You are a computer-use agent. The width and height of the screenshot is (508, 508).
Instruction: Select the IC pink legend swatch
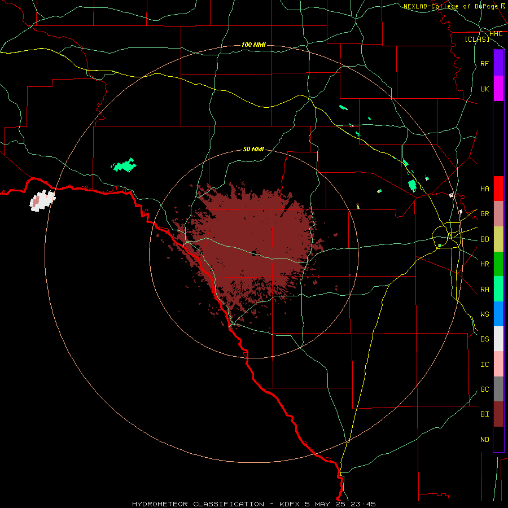(x=498, y=364)
